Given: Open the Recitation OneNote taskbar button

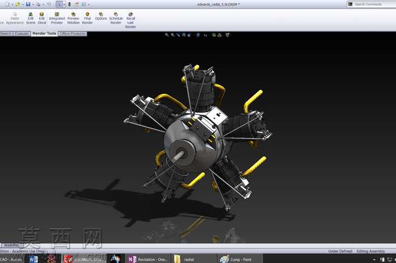Looking at the screenshot, I should coord(148,259).
